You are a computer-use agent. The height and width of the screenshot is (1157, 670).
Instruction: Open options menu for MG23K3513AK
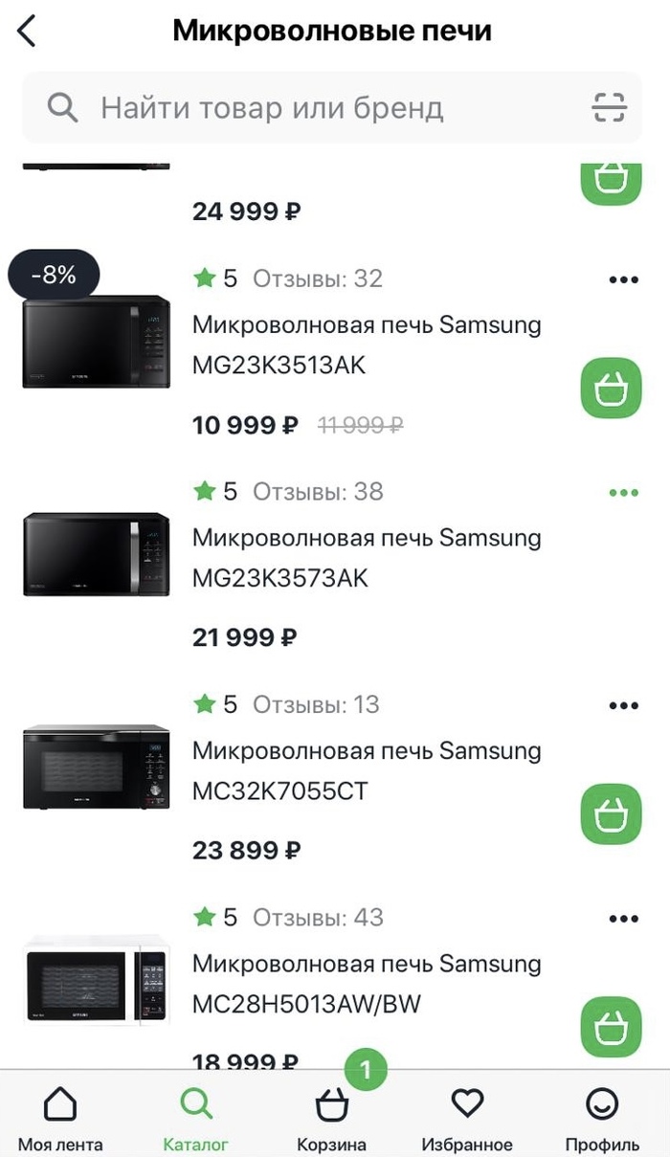[x=623, y=279]
